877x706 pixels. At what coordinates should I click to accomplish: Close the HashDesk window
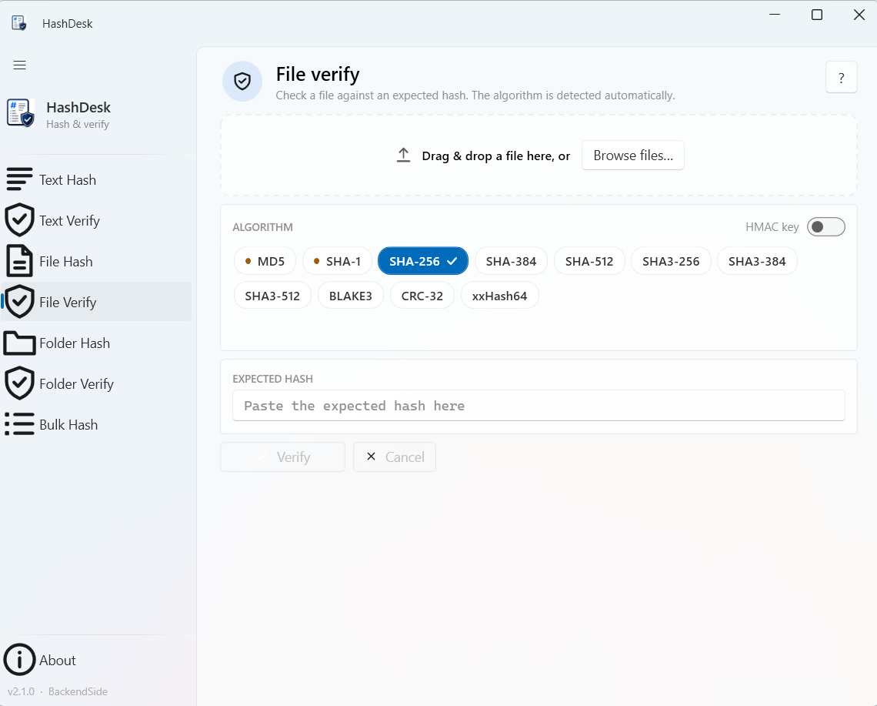click(x=859, y=15)
